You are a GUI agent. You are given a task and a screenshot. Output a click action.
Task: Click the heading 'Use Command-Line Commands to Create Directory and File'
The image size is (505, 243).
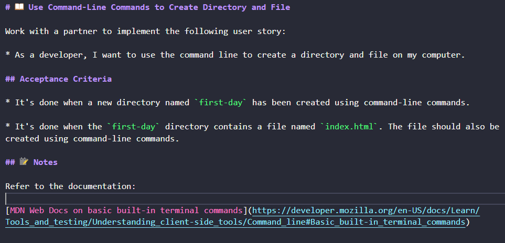click(x=159, y=7)
